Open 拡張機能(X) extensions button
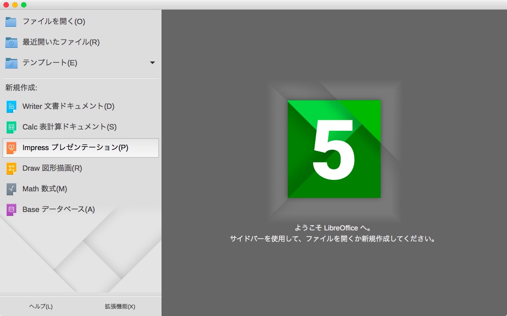This screenshot has width=507, height=316. tap(120, 307)
